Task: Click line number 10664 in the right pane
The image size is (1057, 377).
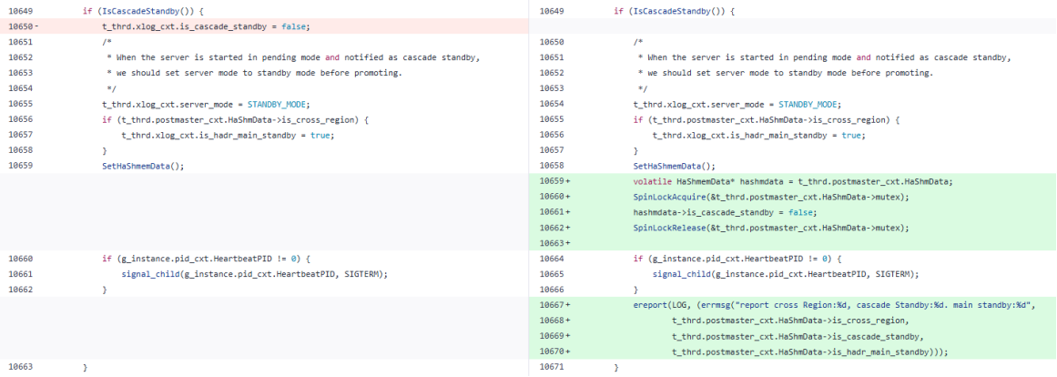Action: pyautogui.click(x=553, y=259)
